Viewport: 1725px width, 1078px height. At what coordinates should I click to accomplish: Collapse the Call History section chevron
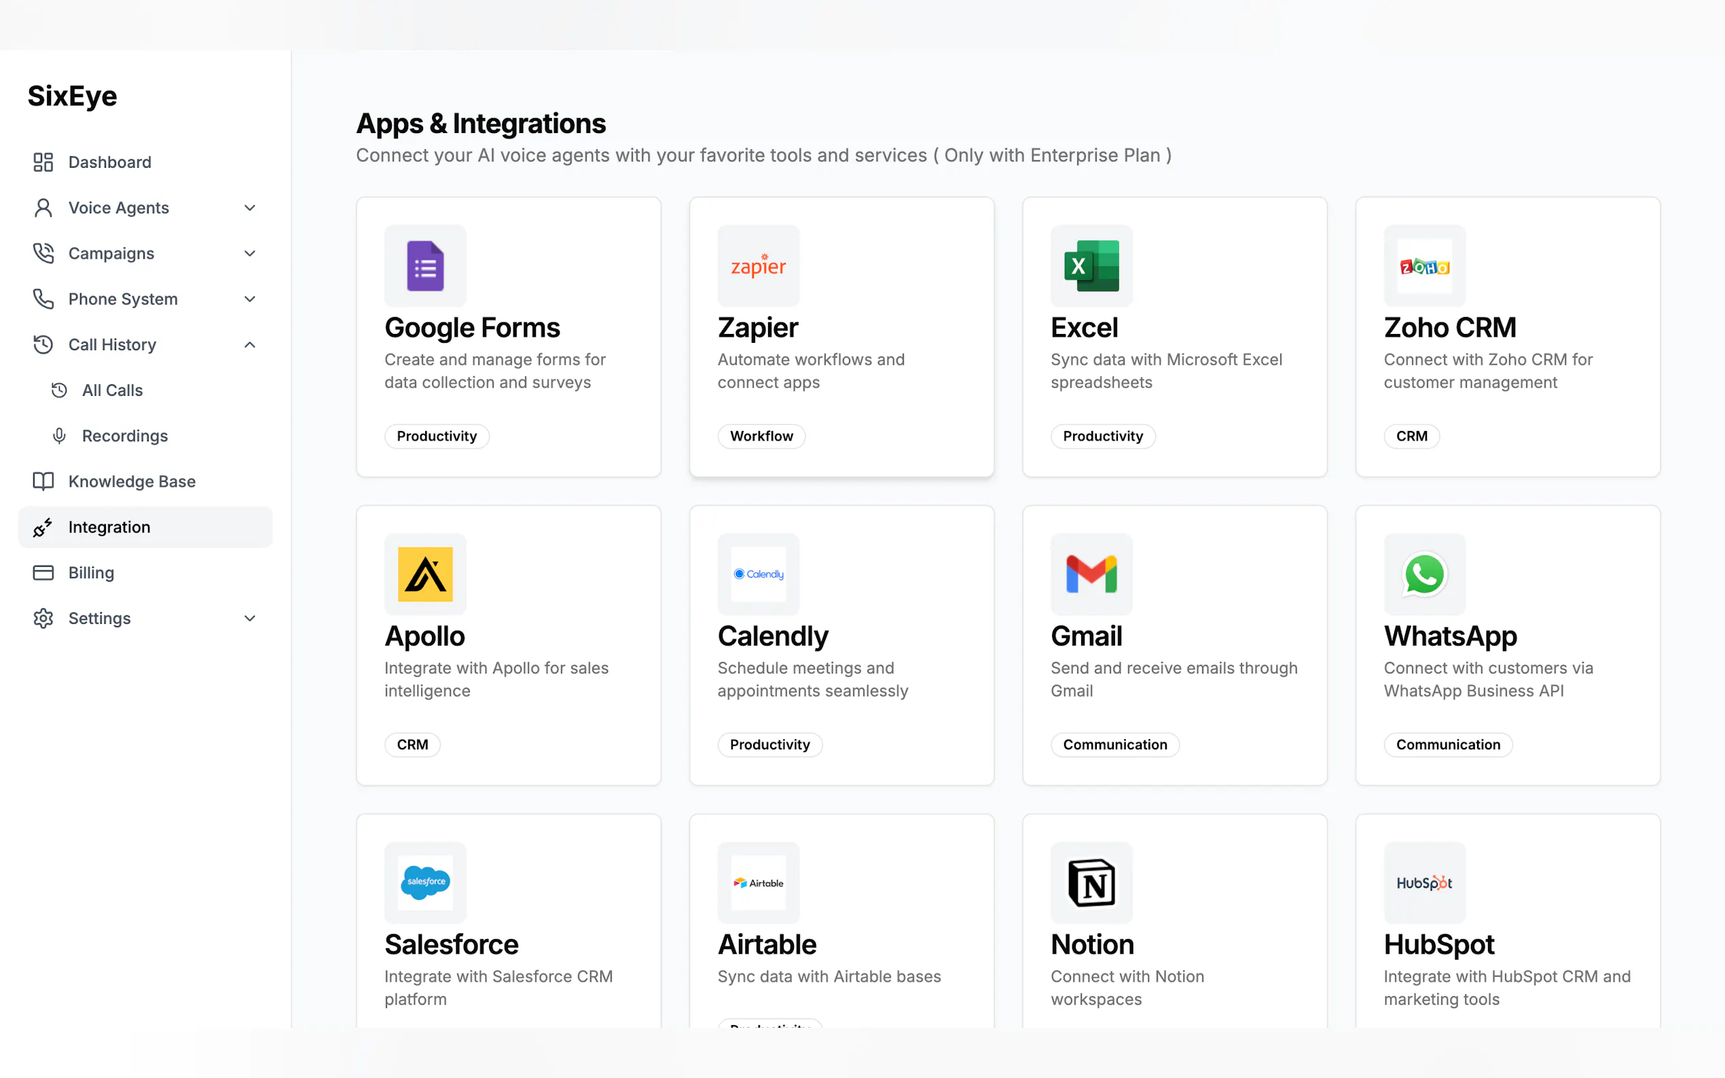point(250,344)
